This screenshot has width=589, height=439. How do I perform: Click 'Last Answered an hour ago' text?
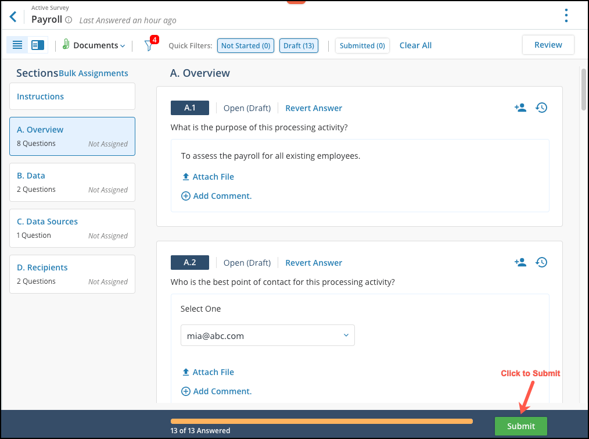128,20
